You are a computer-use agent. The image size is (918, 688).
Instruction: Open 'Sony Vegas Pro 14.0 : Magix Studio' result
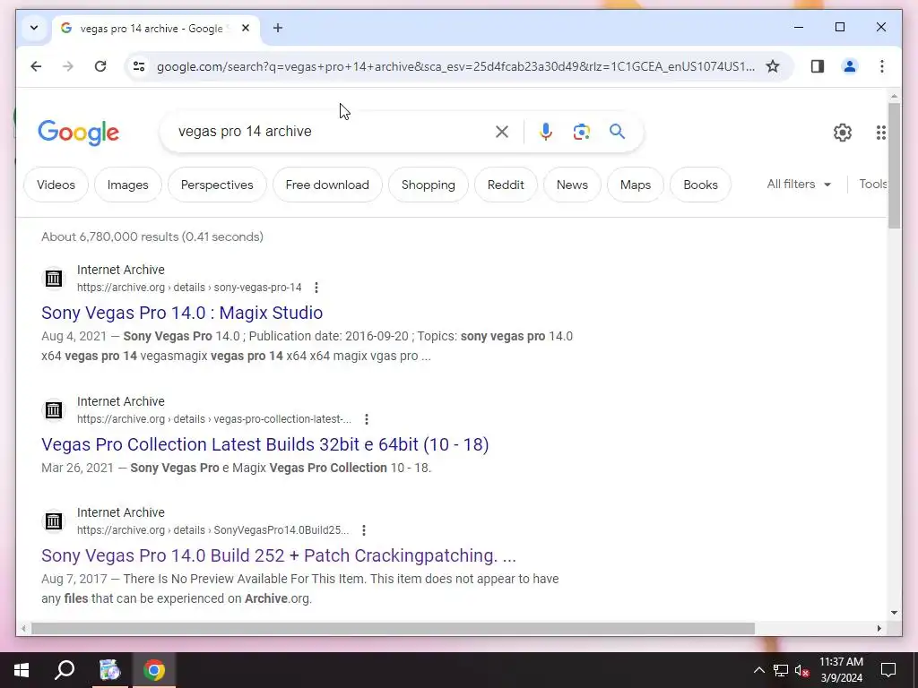(x=182, y=313)
